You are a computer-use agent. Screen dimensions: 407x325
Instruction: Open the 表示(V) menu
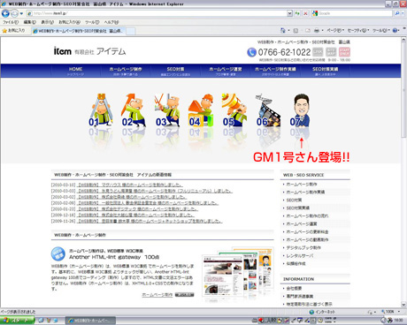pyautogui.click(x=47, y=22)
